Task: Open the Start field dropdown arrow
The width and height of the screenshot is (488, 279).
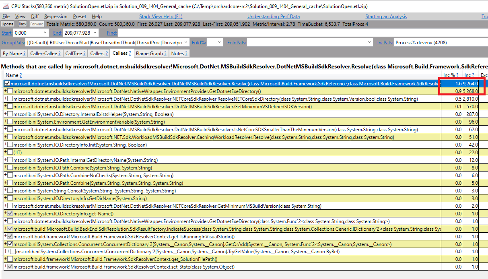Action: tap(45, 33)
